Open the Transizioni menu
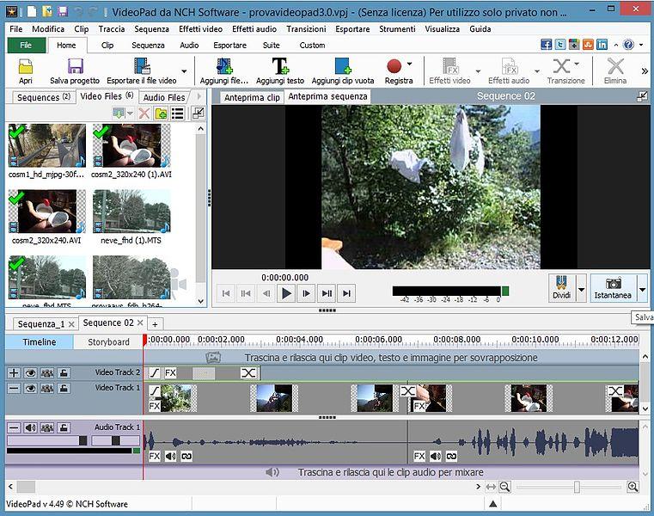This screenshot has height=516, width=654. (306, 28)
